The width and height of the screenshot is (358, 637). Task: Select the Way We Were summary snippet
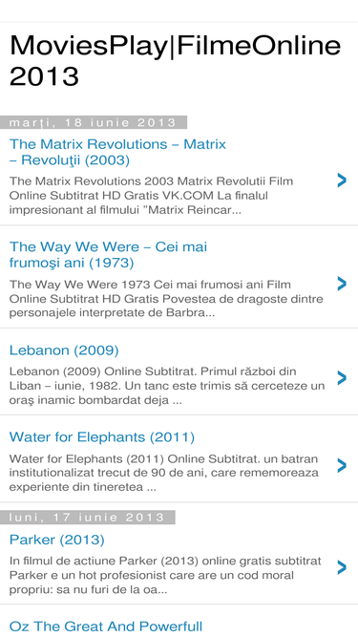click(166, 299)
